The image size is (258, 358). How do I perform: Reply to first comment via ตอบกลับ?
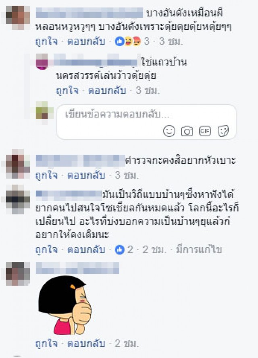pos(86,41)
